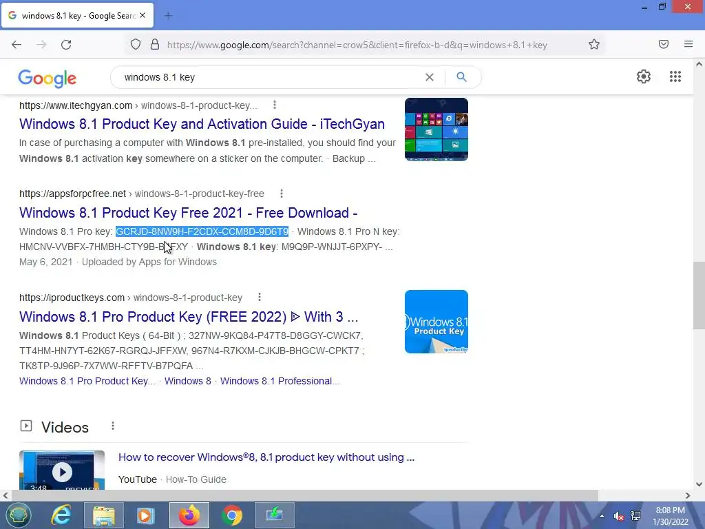Open options menu for appsforpcfree result
The width and height of the screenshot is (705, 529).
282,194
